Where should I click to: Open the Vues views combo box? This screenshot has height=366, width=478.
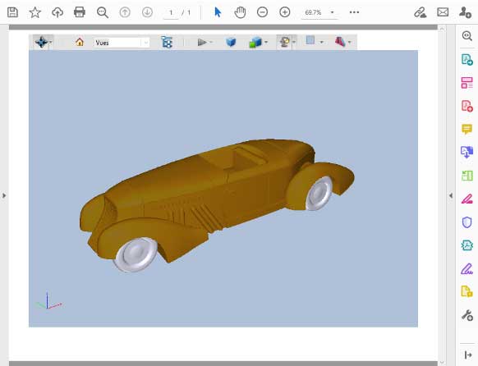tap(122, 43)
